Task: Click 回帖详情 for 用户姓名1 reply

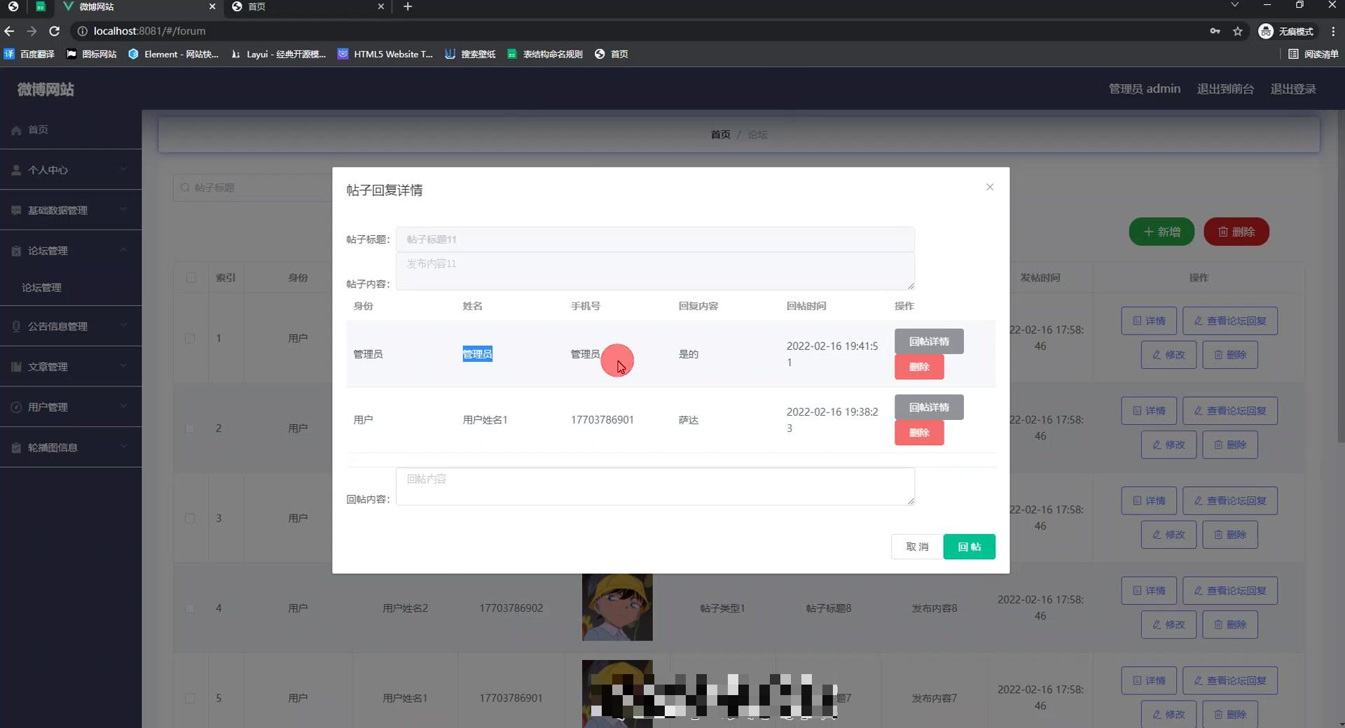Action: tap(929, 407)
